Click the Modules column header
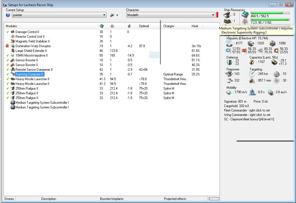 pos(51,26)
